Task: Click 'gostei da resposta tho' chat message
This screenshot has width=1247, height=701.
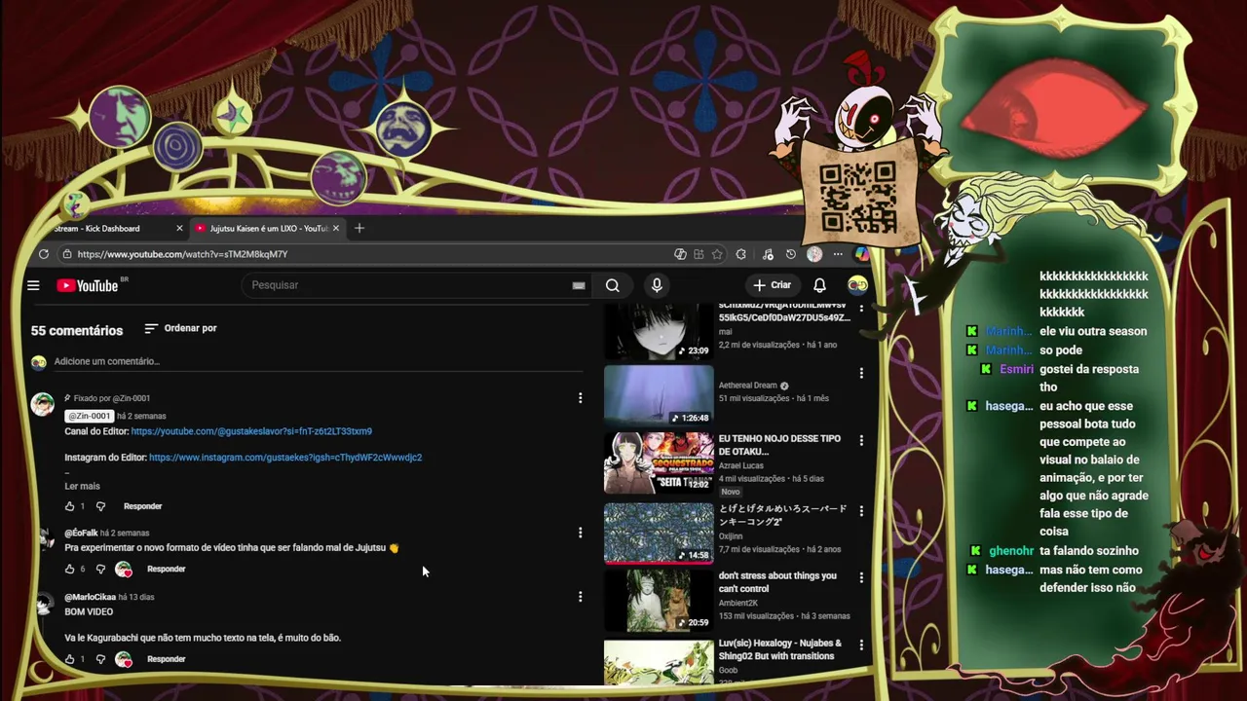Action: (1088, 378)
